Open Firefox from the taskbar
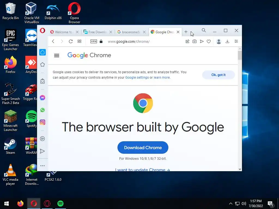Screen dimensions: 279x209 [20, 204]
